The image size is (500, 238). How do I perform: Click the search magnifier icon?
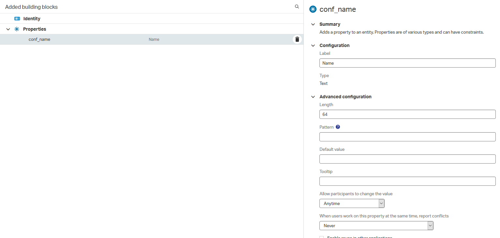[297, 7]
